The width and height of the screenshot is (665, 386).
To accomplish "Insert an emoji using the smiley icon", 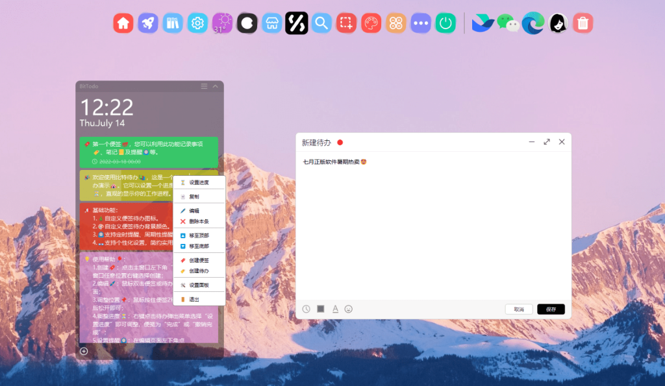I will [349, 309].
